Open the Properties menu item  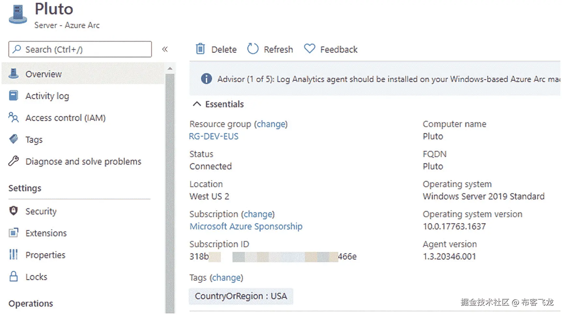pos(45,255)
